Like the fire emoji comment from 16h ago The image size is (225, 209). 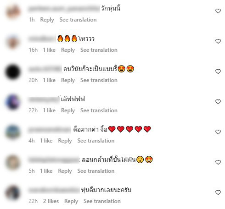click(218, 41)
